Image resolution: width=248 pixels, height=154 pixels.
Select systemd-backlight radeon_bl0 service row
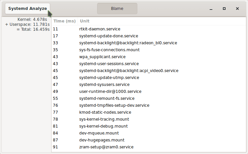pos(149,43)
